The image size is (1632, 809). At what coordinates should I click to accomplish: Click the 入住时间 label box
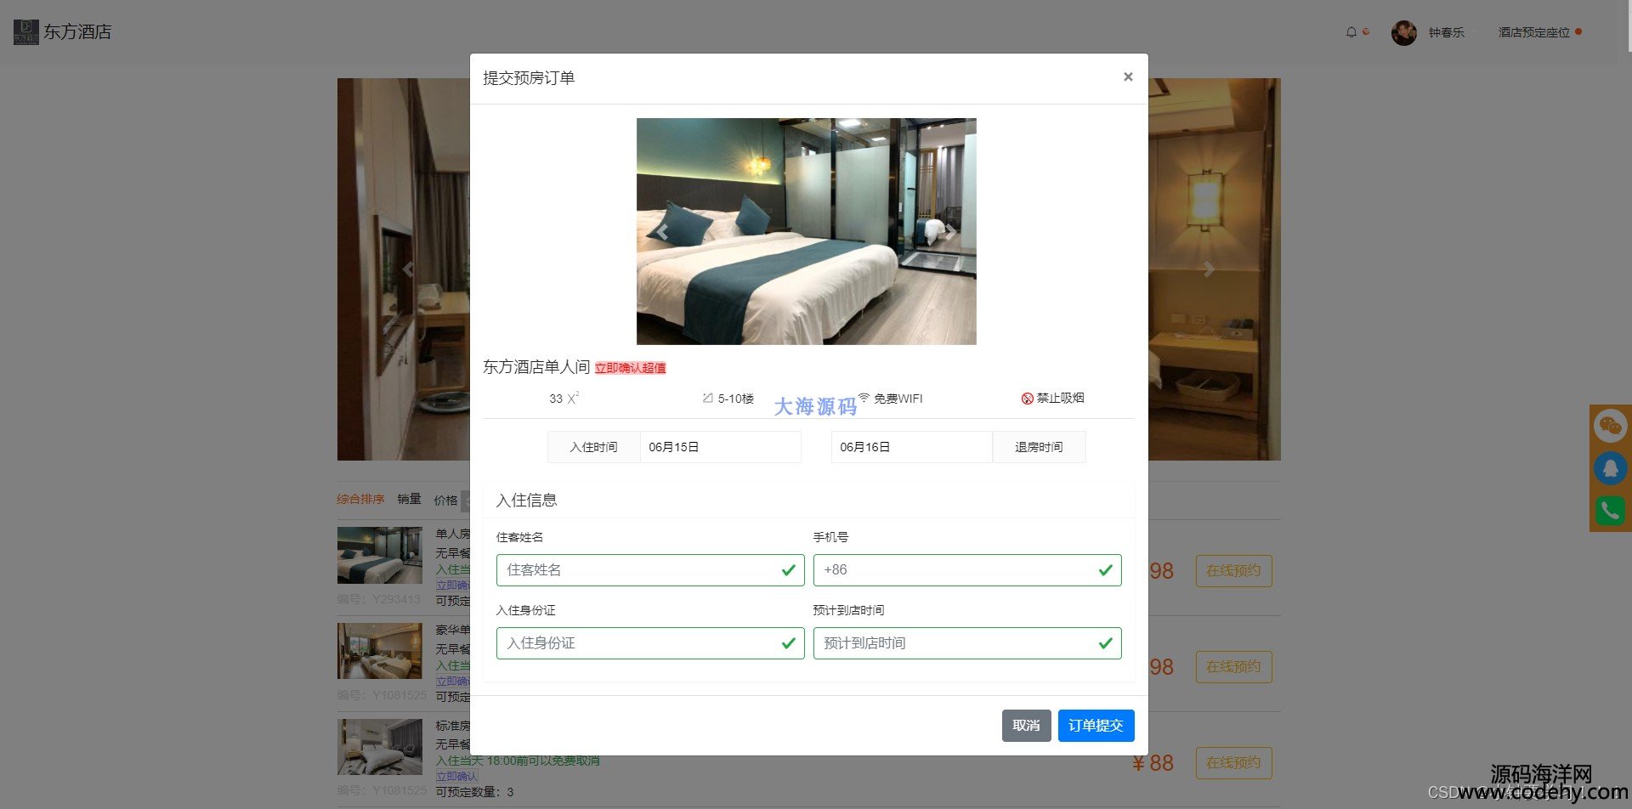click(x=593, y=447)
